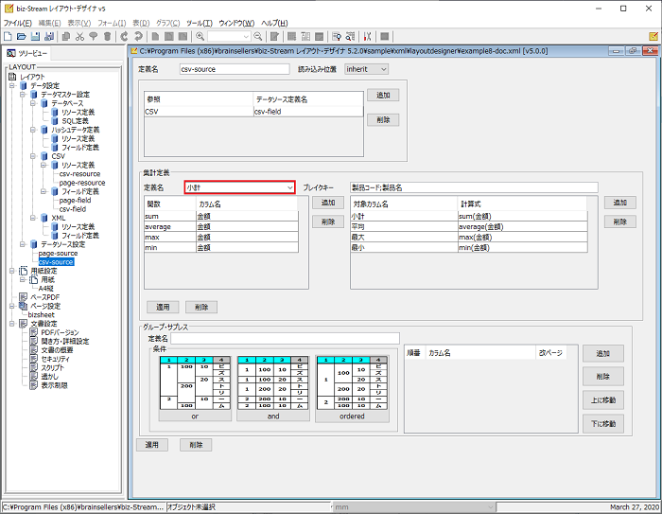This screenshot has height=514, width=662.
Task: Collapse the データソース設定 tree node
Action: click(x=23, y=244)
